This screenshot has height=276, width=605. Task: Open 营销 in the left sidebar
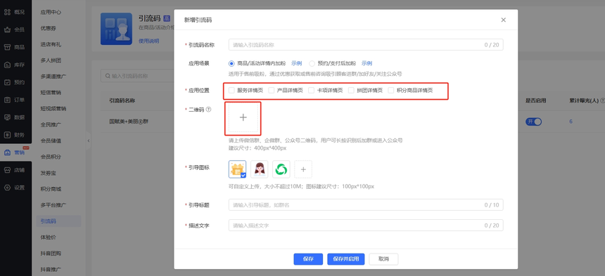15,152
